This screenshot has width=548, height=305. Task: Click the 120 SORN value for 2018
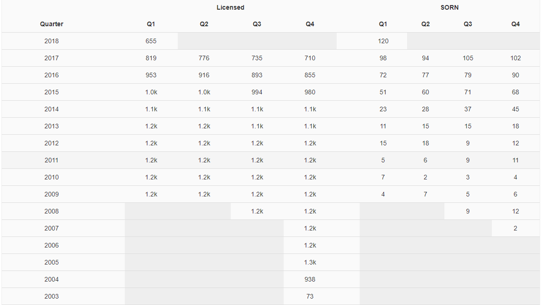(x=383, y=41)
